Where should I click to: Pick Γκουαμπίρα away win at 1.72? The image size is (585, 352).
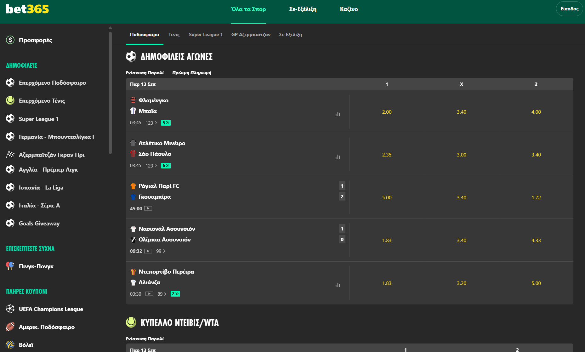536,197
